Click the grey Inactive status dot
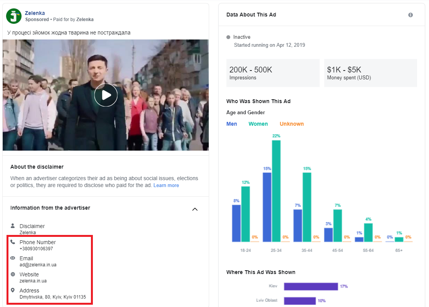The height and width of the screenshot is (307, 429). [x=228, y=37]
